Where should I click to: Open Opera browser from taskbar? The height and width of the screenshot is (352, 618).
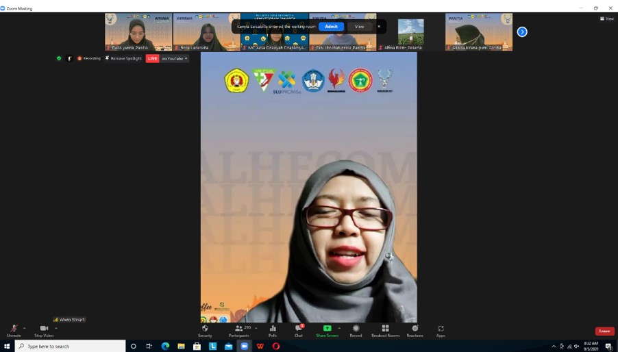(276, 346)
